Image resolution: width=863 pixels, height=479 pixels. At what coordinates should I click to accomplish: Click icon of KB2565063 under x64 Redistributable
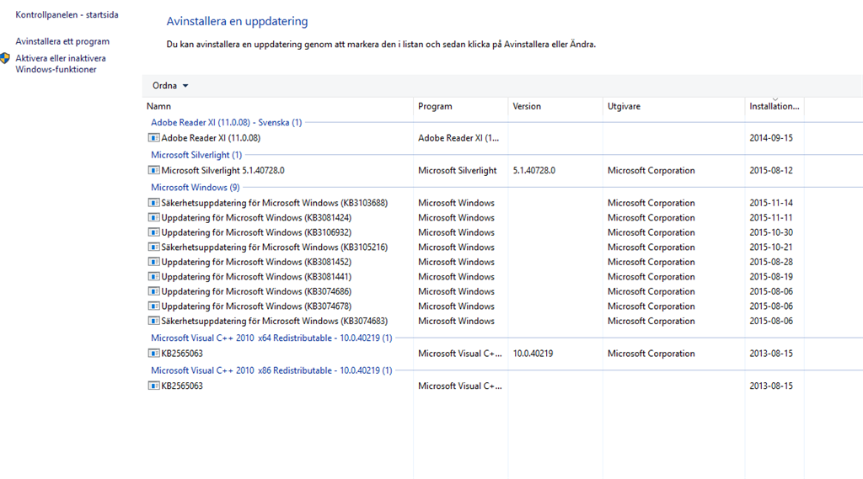153,353
